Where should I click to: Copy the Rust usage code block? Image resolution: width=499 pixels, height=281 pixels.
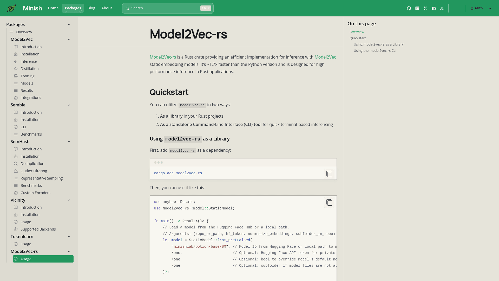[329, 203]
